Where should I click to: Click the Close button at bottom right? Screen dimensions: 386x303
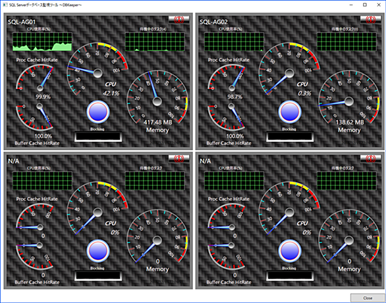(368, 298)
